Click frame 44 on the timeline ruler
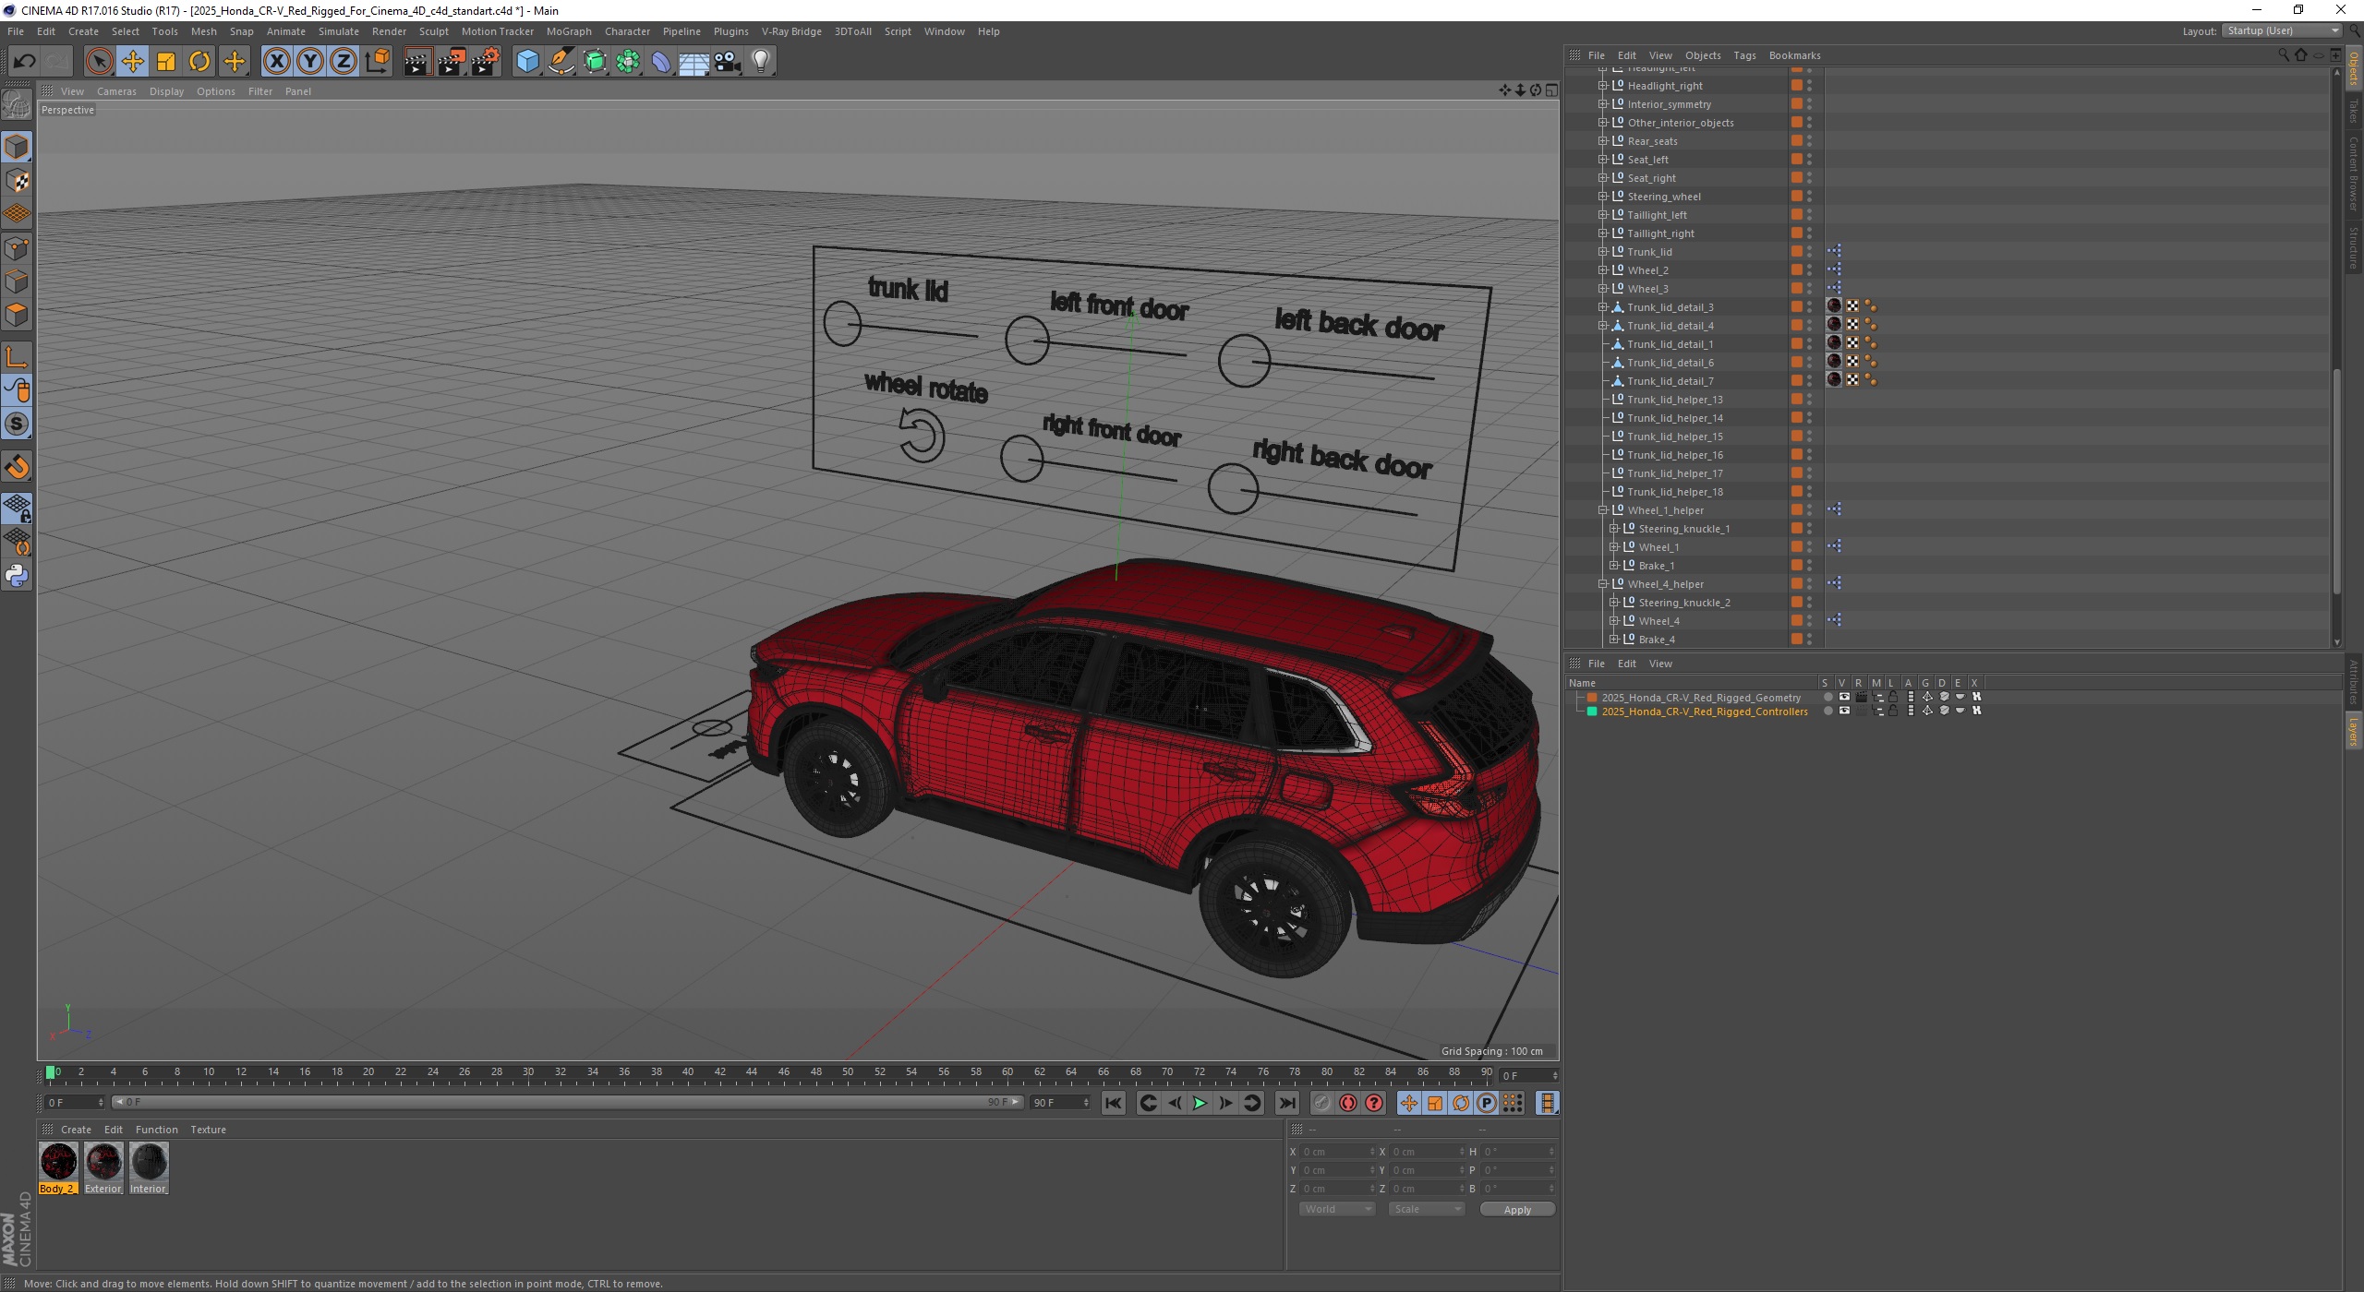The width and height of the screenshot is (2364, 1292). point(752,1074)
